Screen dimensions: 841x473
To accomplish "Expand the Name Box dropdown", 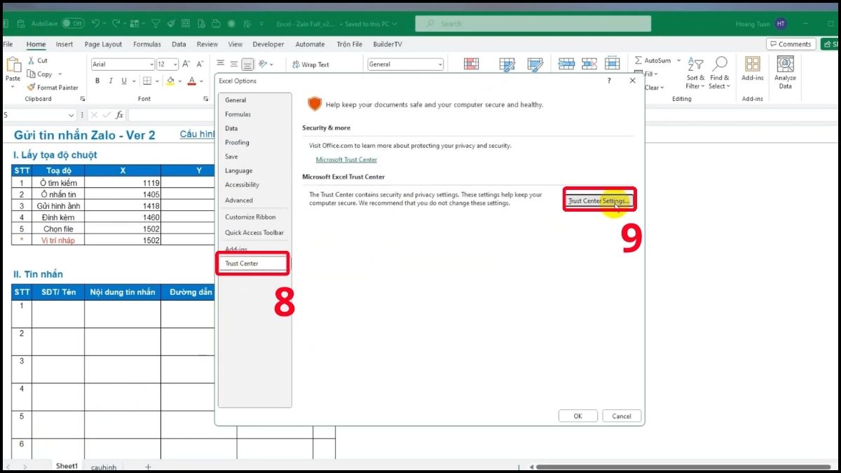I will (x=71, y=115).
